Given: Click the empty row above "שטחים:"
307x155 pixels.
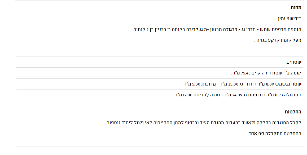Looking at the screenshot, I should tap(159, 51).
